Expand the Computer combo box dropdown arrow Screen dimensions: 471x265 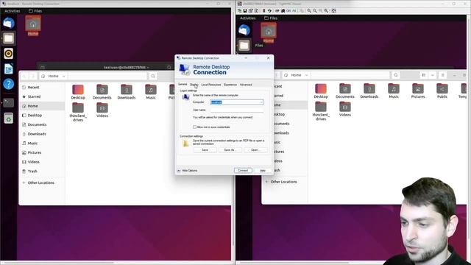261,102
